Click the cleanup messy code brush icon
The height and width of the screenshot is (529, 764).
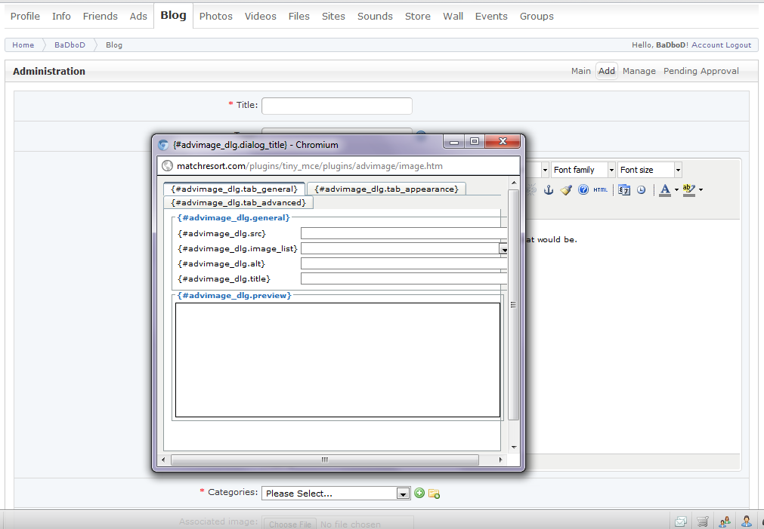(x=566, y=190)
